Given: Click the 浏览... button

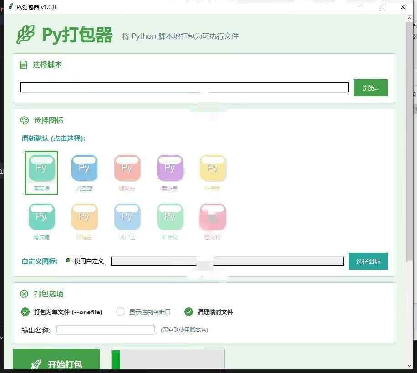Looking at the screenshot, I should (x=371, y=87).
